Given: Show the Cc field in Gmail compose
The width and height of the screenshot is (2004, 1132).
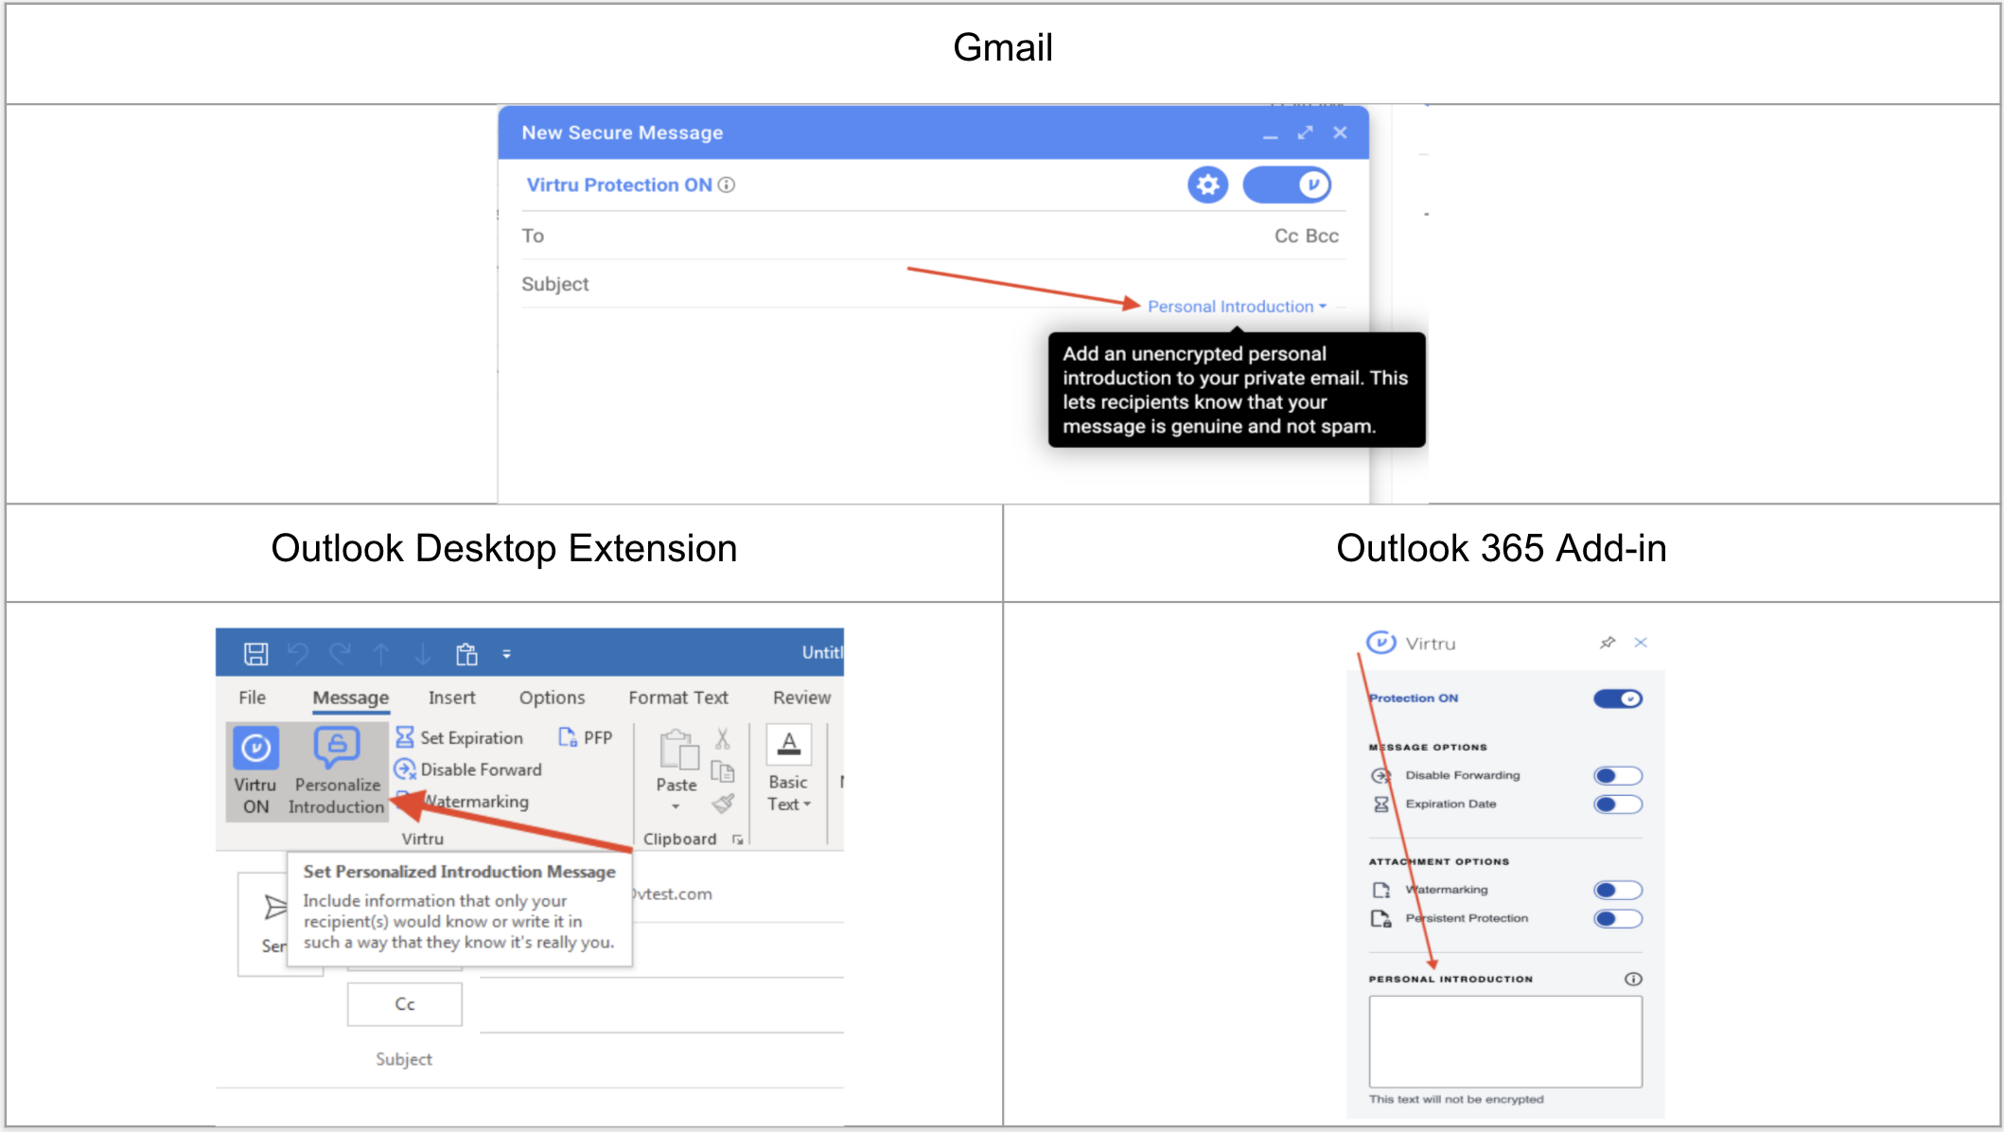Looking at the screenshot, I should coord(1286,236).
